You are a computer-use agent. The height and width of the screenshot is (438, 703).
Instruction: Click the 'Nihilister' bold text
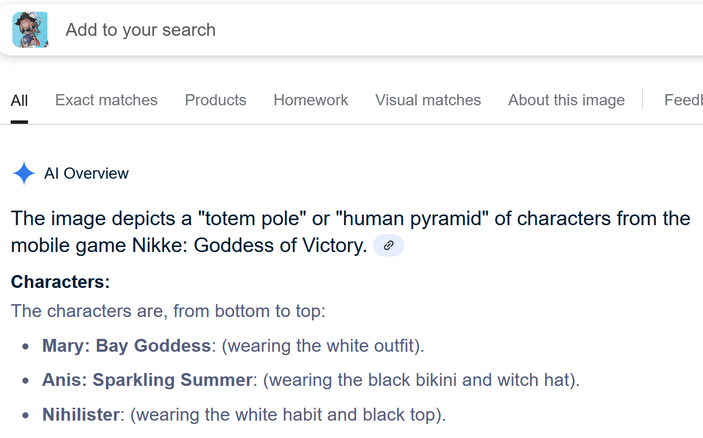click(x=81, y=415)
